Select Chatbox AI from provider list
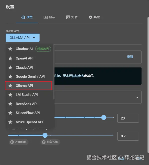Viewport: 149px width, 165px height. point(29,49)
